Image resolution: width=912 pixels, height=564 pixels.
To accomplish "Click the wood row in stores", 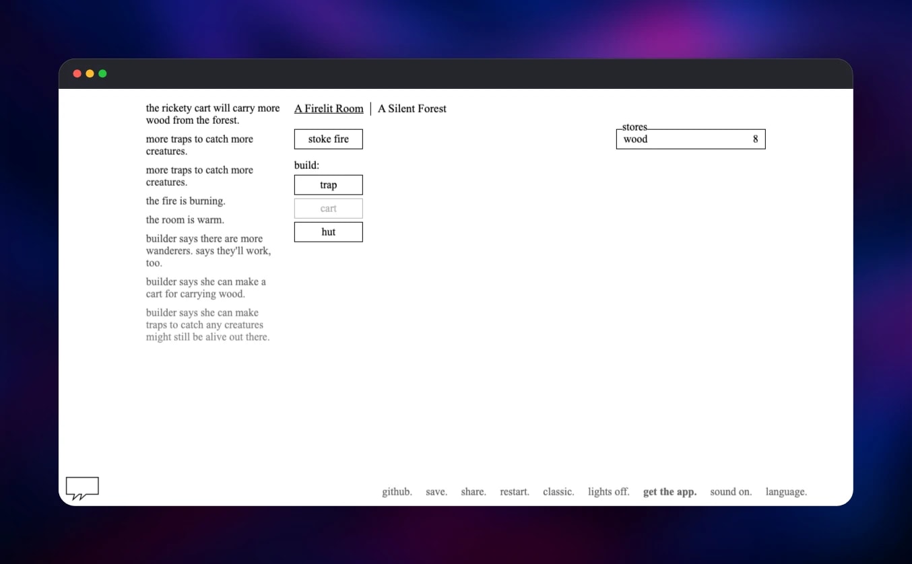I will click(x=691, y=139).
